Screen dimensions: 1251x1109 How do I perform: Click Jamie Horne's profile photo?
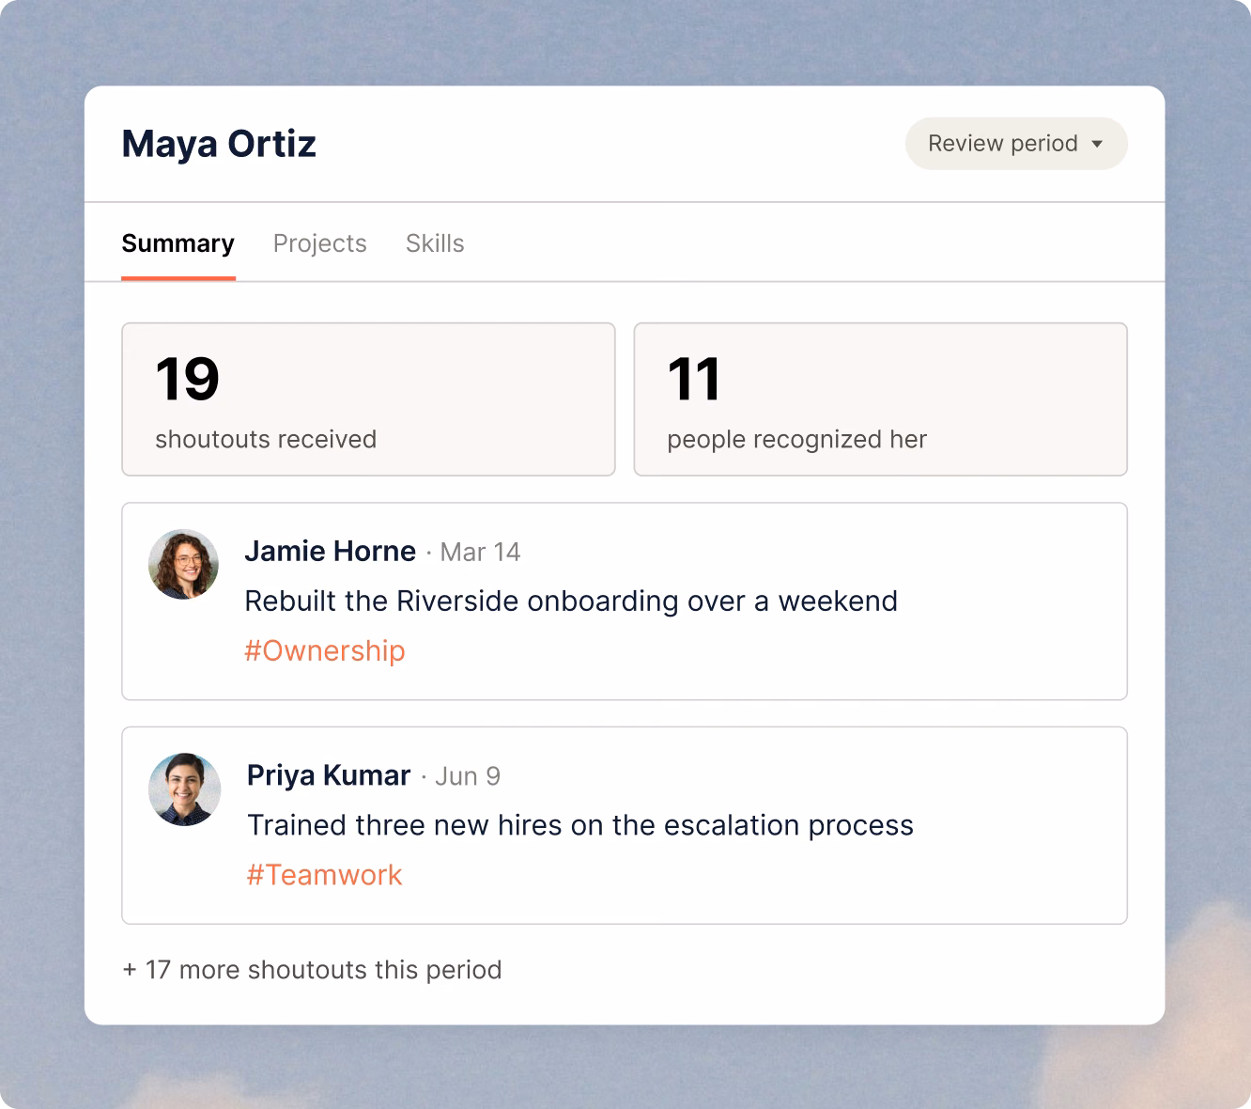(x=184, y=564)
